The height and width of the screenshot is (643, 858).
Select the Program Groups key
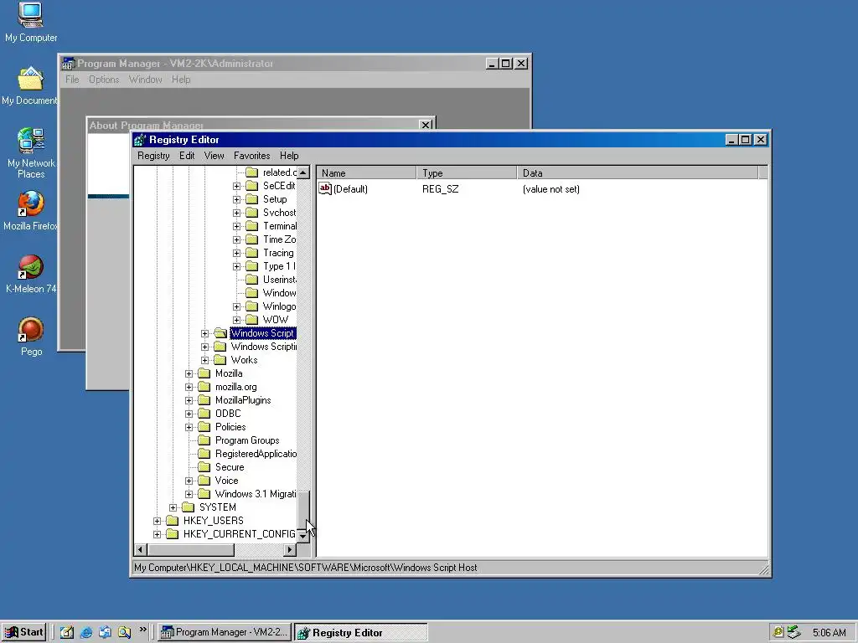point(247,440)
